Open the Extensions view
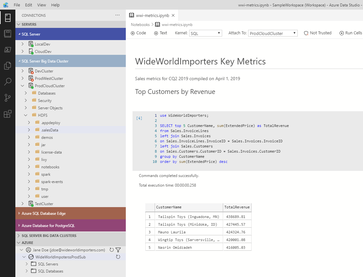Image resolution: width=363 pixels, height=277 pixels. pyautogui.click(x=8, y=114)
